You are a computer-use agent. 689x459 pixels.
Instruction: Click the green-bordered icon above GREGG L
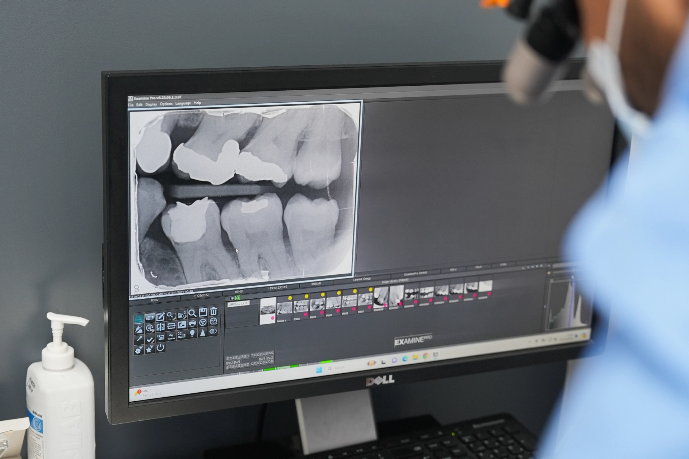tap(238, 298)
